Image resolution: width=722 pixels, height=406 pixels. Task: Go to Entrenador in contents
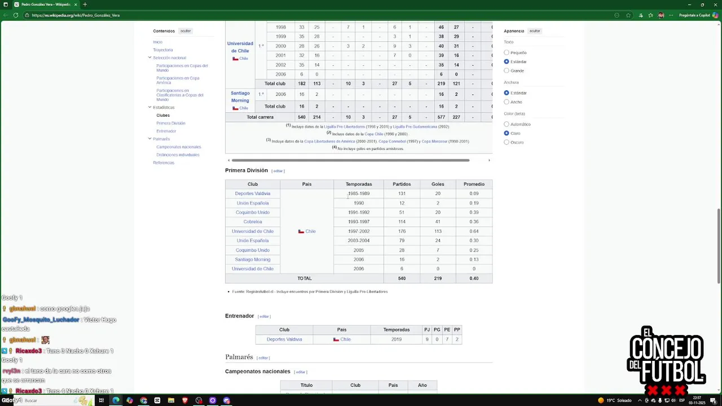[x=166, y=131]
